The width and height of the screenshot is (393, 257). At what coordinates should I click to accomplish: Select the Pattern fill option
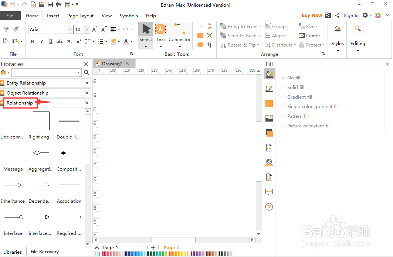click(295, 116)
